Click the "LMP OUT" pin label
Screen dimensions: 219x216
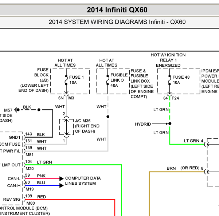click(x=11, y=165)
